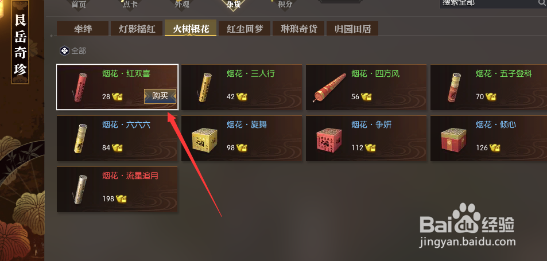547x261 pixels.
Task: Select the 烟花·四方风 long firework icon
Action: click(x=329, y=88)
